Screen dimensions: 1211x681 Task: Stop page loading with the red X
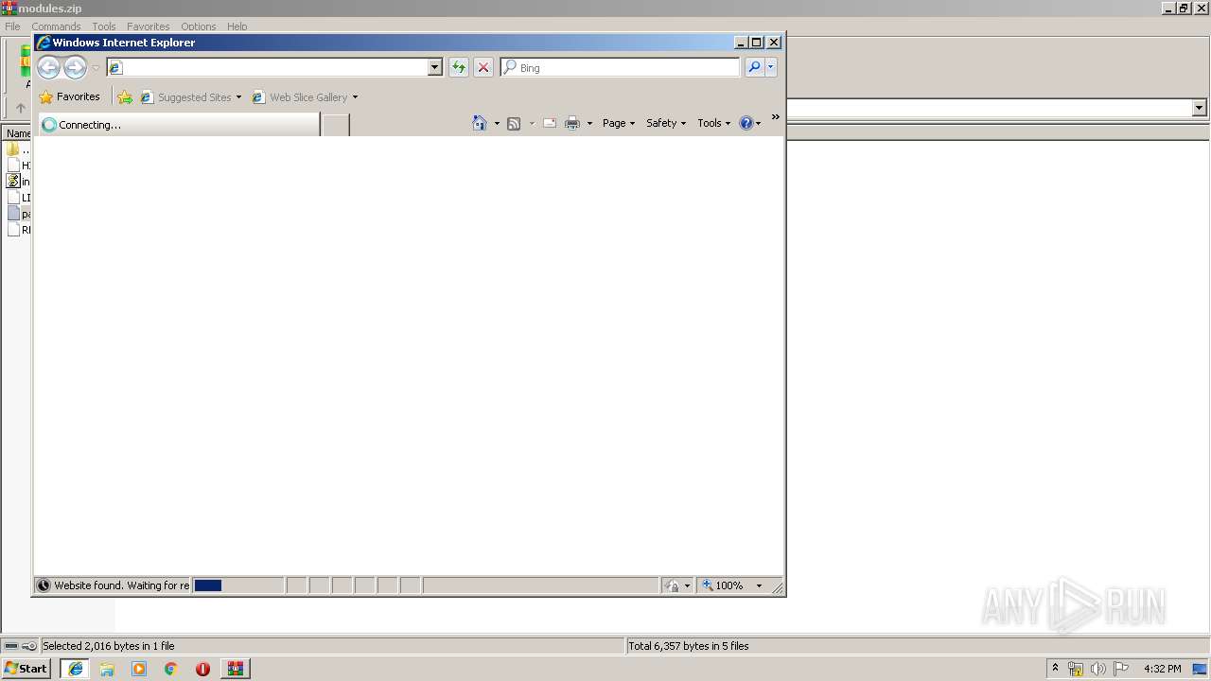[483, 67]
